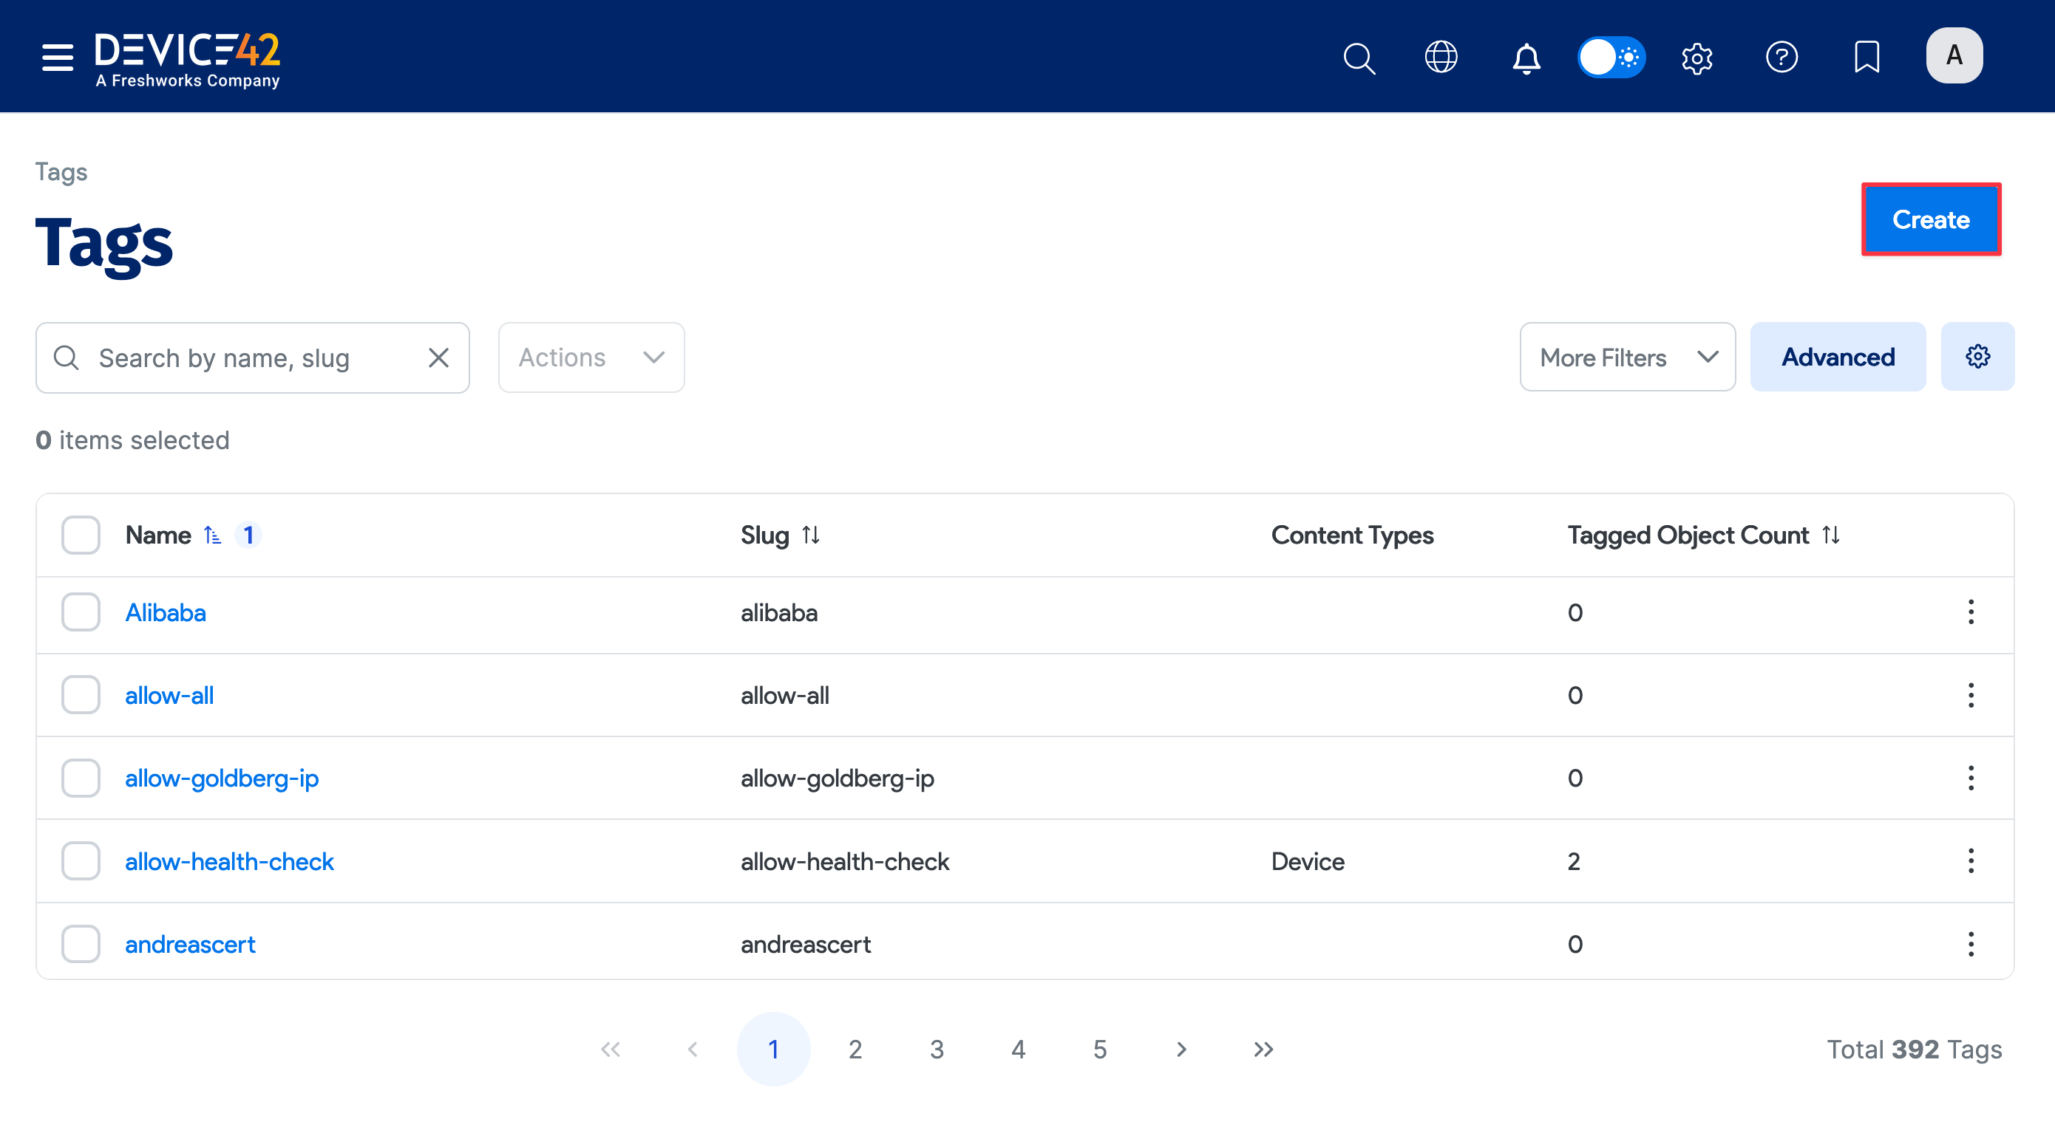Viewport: 2055px width, 1133px height.
Task: Select the Alibaba tag checkbox
Action: pyautogui.click(x=81, y=612)
